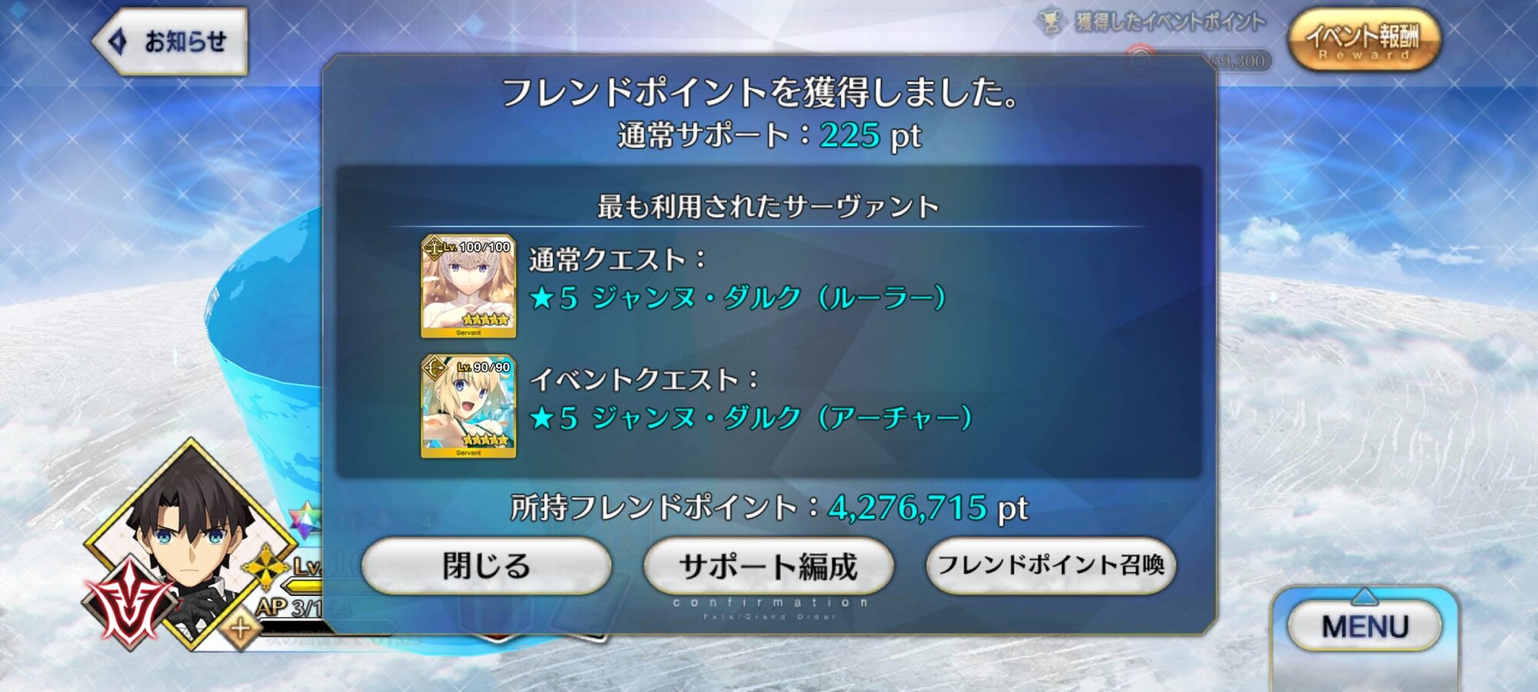Open サポート編成 support setup
This screenshot has height=692, width=1538.
point(768,566)
